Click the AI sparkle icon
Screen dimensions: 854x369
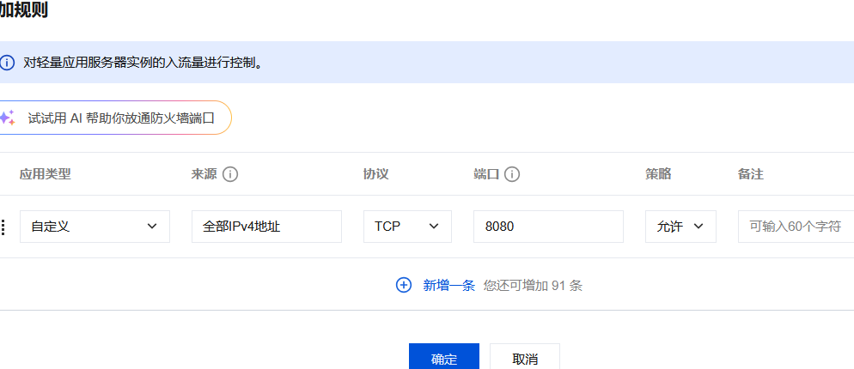tap(7, 118)
